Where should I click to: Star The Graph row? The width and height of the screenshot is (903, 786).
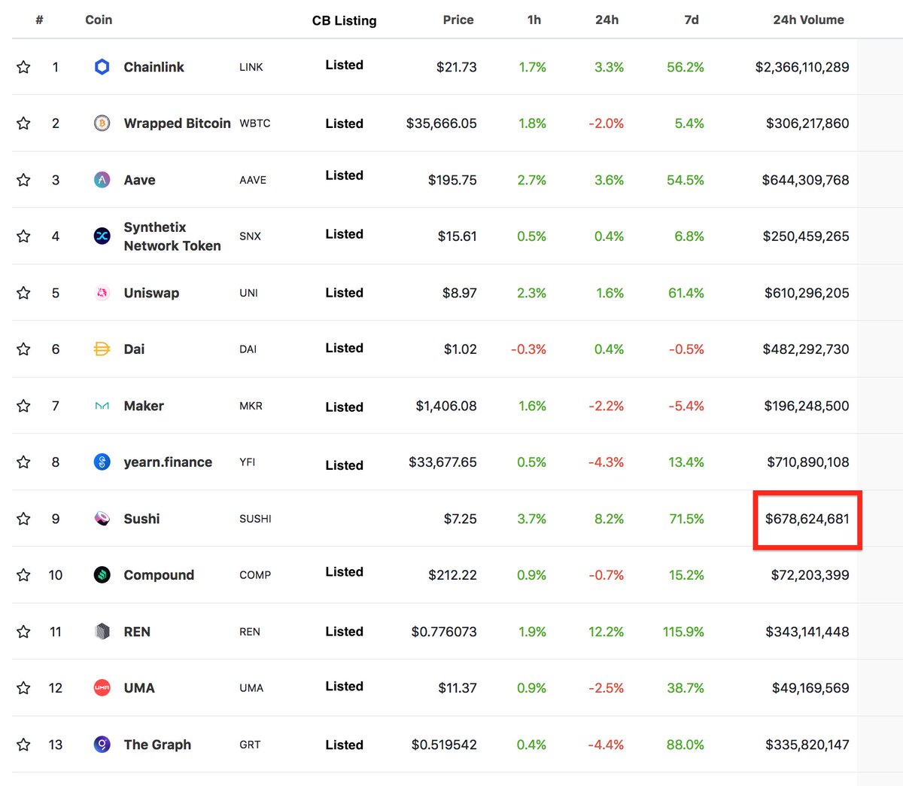pyautogui.click(x=23, y=745)
